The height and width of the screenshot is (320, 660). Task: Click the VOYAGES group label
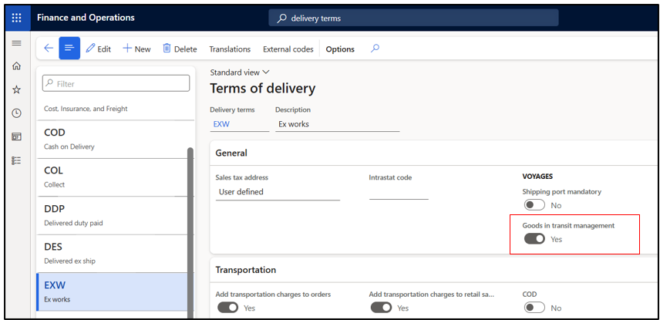537,177
